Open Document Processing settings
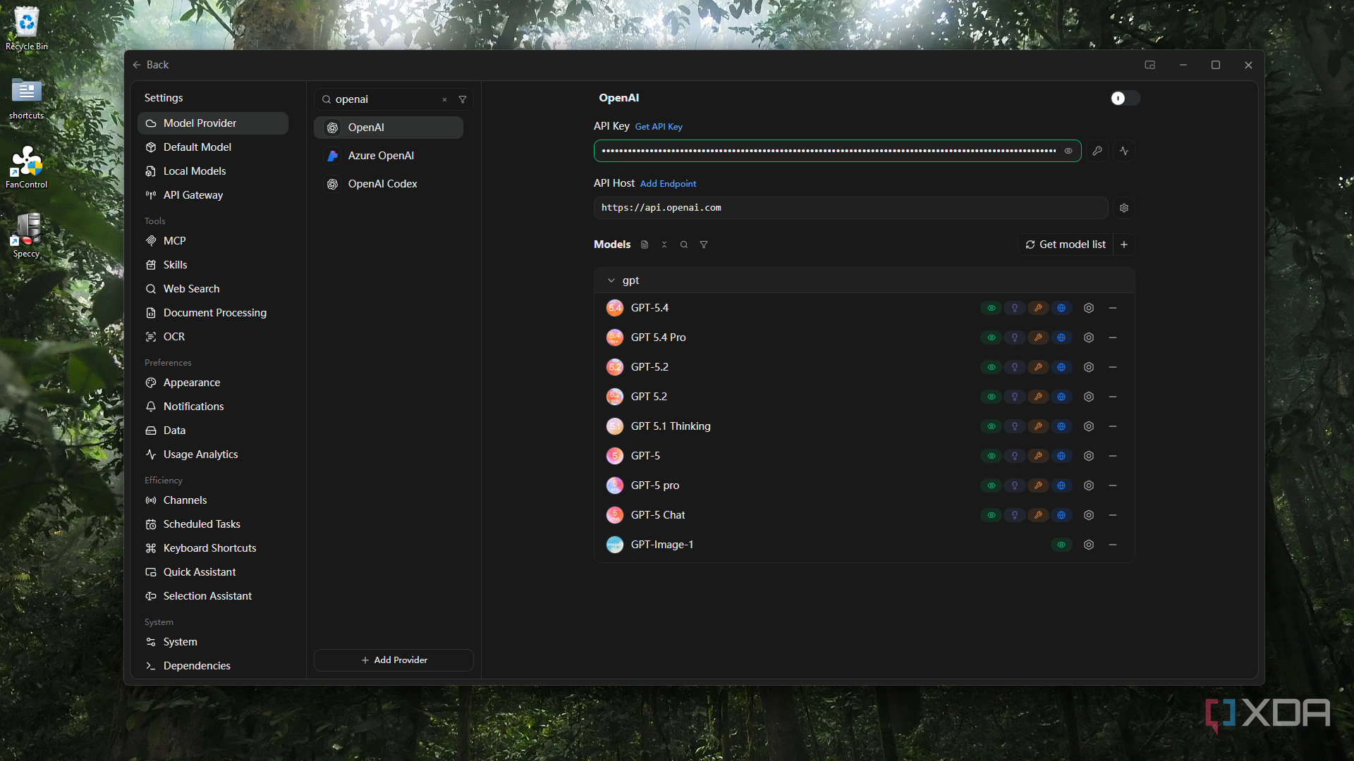Viewport: 1354px width, 761px height. coord(213,313)
